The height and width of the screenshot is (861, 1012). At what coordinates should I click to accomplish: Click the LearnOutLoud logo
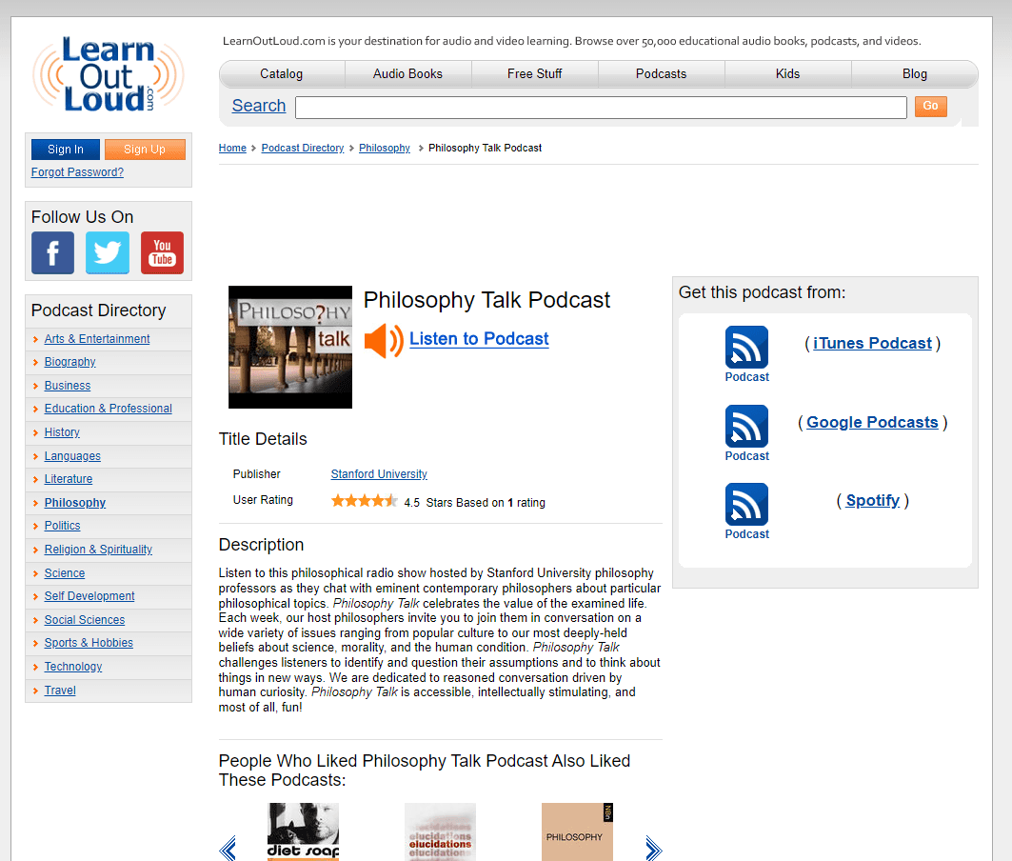click(x=108, y=73)
